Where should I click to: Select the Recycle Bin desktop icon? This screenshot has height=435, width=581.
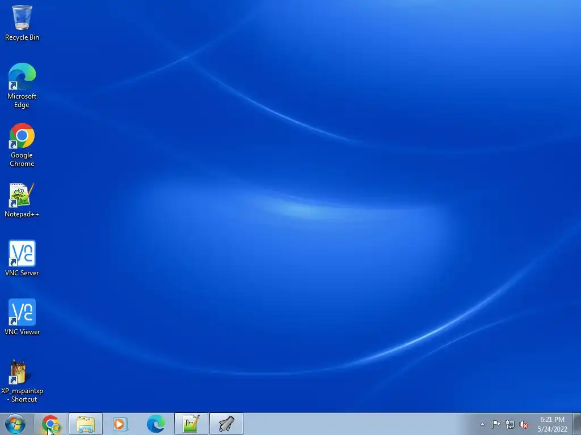pyautogui.click(x=22, y=23)
